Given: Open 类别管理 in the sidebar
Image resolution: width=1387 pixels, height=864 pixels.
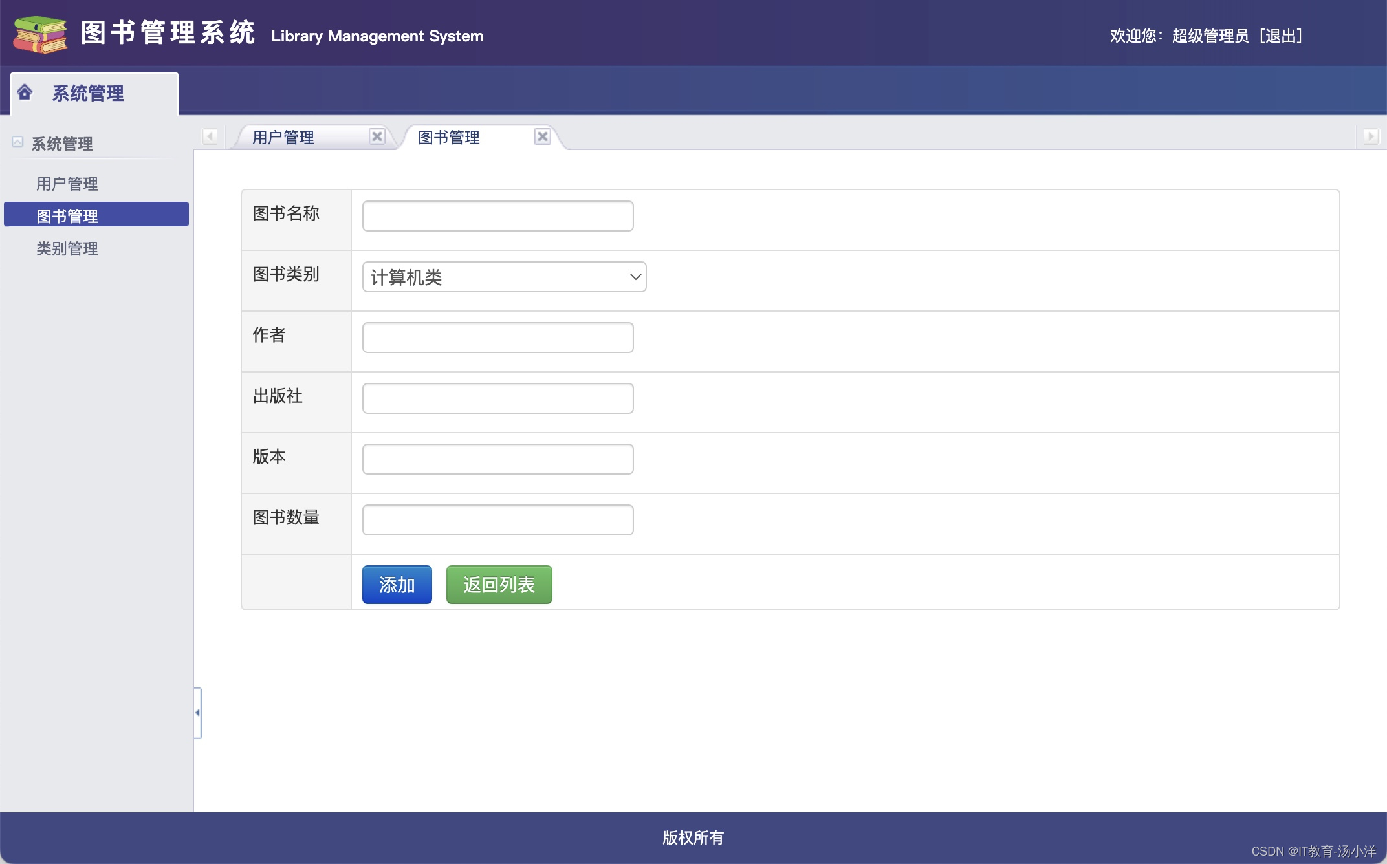Looking at the screenshot, I should pos(67,248).
